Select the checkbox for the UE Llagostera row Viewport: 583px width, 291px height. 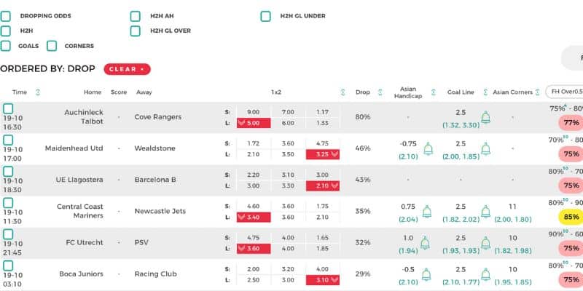pyautogui.click(x=7, y=172)
